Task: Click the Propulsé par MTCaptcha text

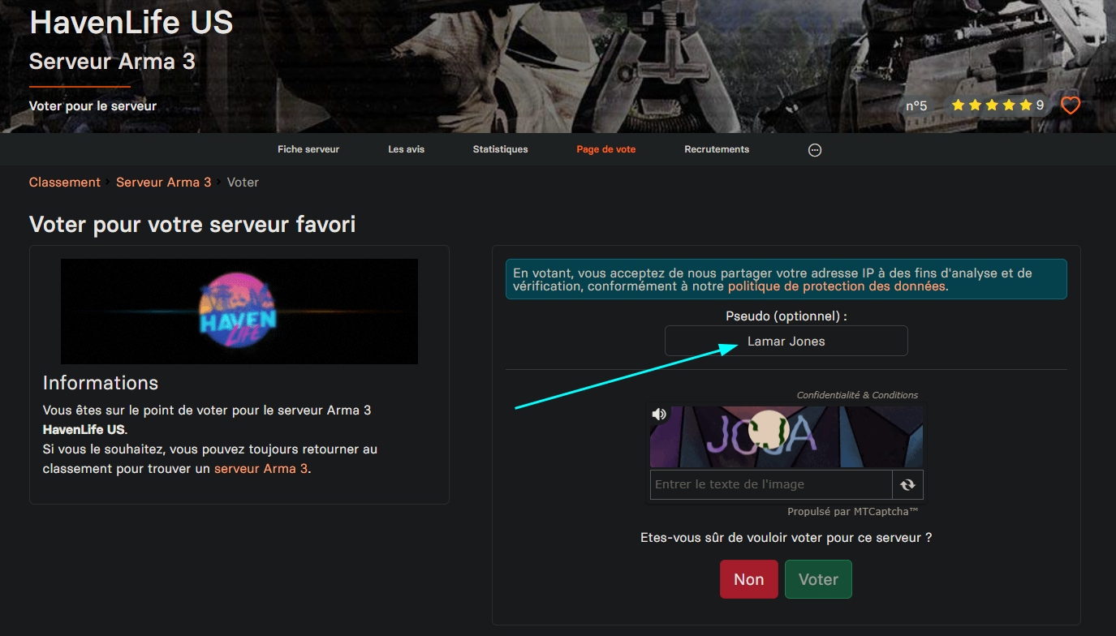Action: (853, 511)
